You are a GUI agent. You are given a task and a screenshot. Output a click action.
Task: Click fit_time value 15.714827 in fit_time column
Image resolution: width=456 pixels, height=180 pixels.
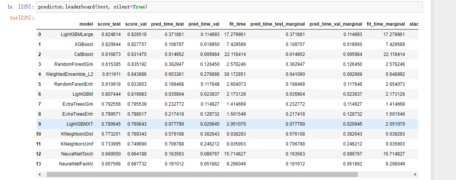point(235,154)
